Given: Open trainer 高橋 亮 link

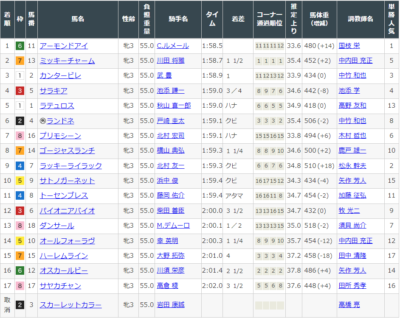Looking at the screenshot, I should coord(349,305).
